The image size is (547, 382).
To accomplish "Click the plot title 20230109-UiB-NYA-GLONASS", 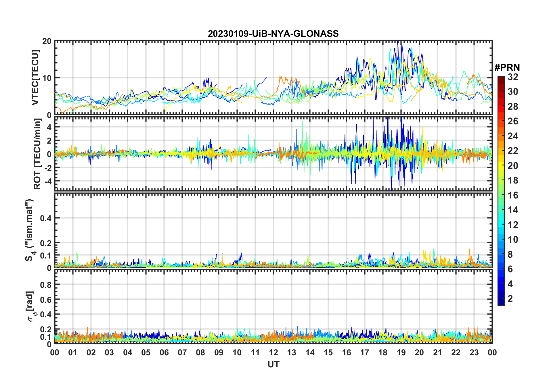I will tap(273, 34).
